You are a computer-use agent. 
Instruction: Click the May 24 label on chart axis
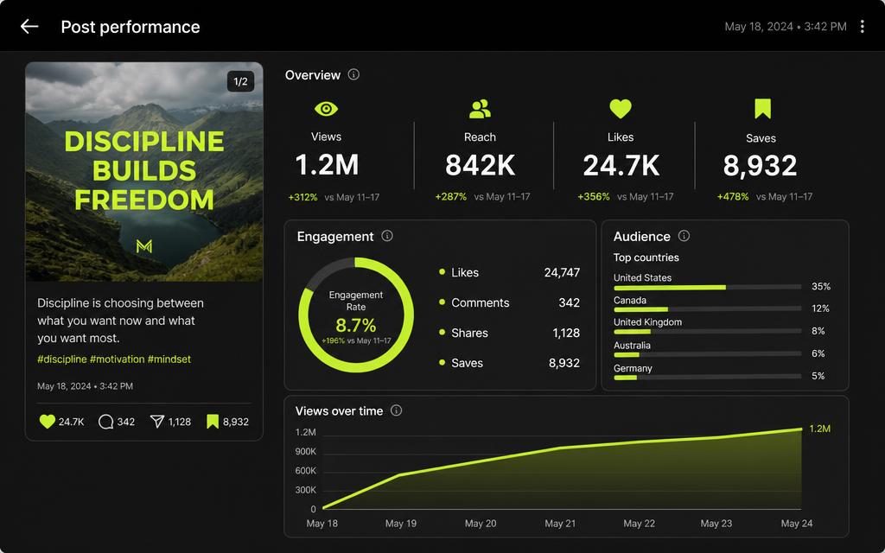796,523
